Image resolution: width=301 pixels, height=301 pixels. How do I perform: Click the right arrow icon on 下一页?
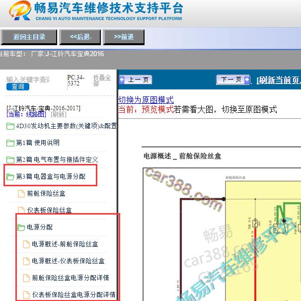point(247,79)
